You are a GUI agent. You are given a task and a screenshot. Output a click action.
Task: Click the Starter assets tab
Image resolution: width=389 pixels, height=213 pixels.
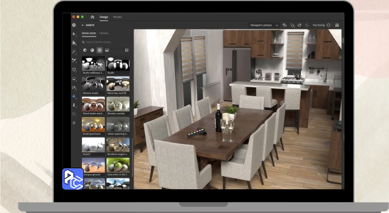click(x=89, y=33)
